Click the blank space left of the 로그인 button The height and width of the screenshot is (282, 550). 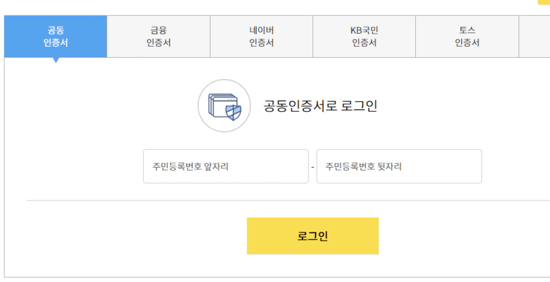click(136, 236)
